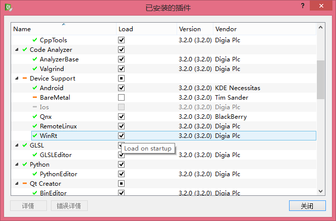
Task: Uncheck the RemoteLinux load checkbox
Action: [121, 126]
